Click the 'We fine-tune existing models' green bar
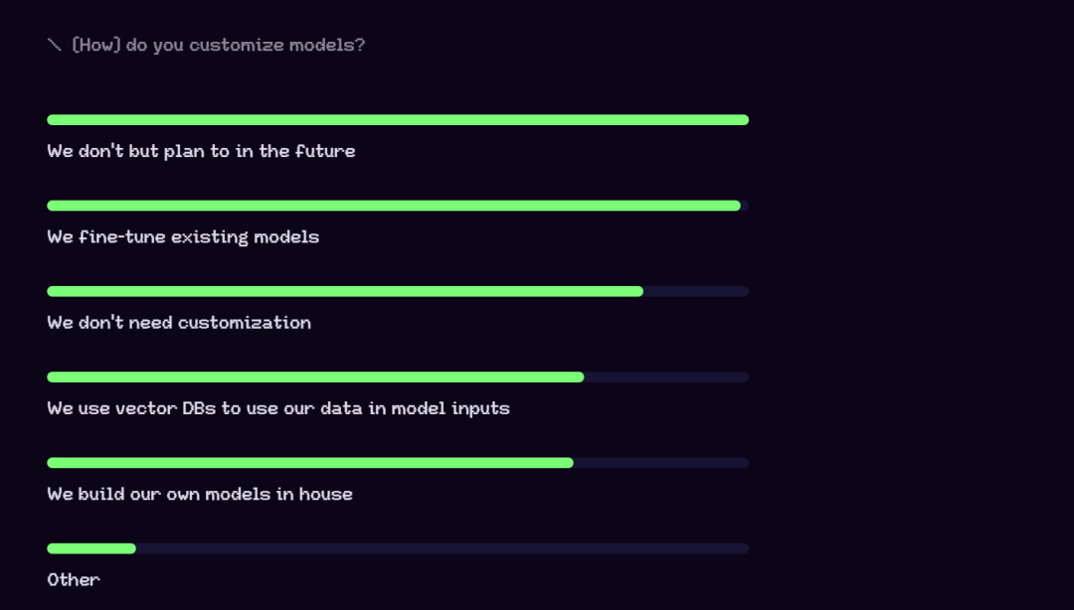The height and width of the screenshot is (610, 1074). (x=394, y=206)
